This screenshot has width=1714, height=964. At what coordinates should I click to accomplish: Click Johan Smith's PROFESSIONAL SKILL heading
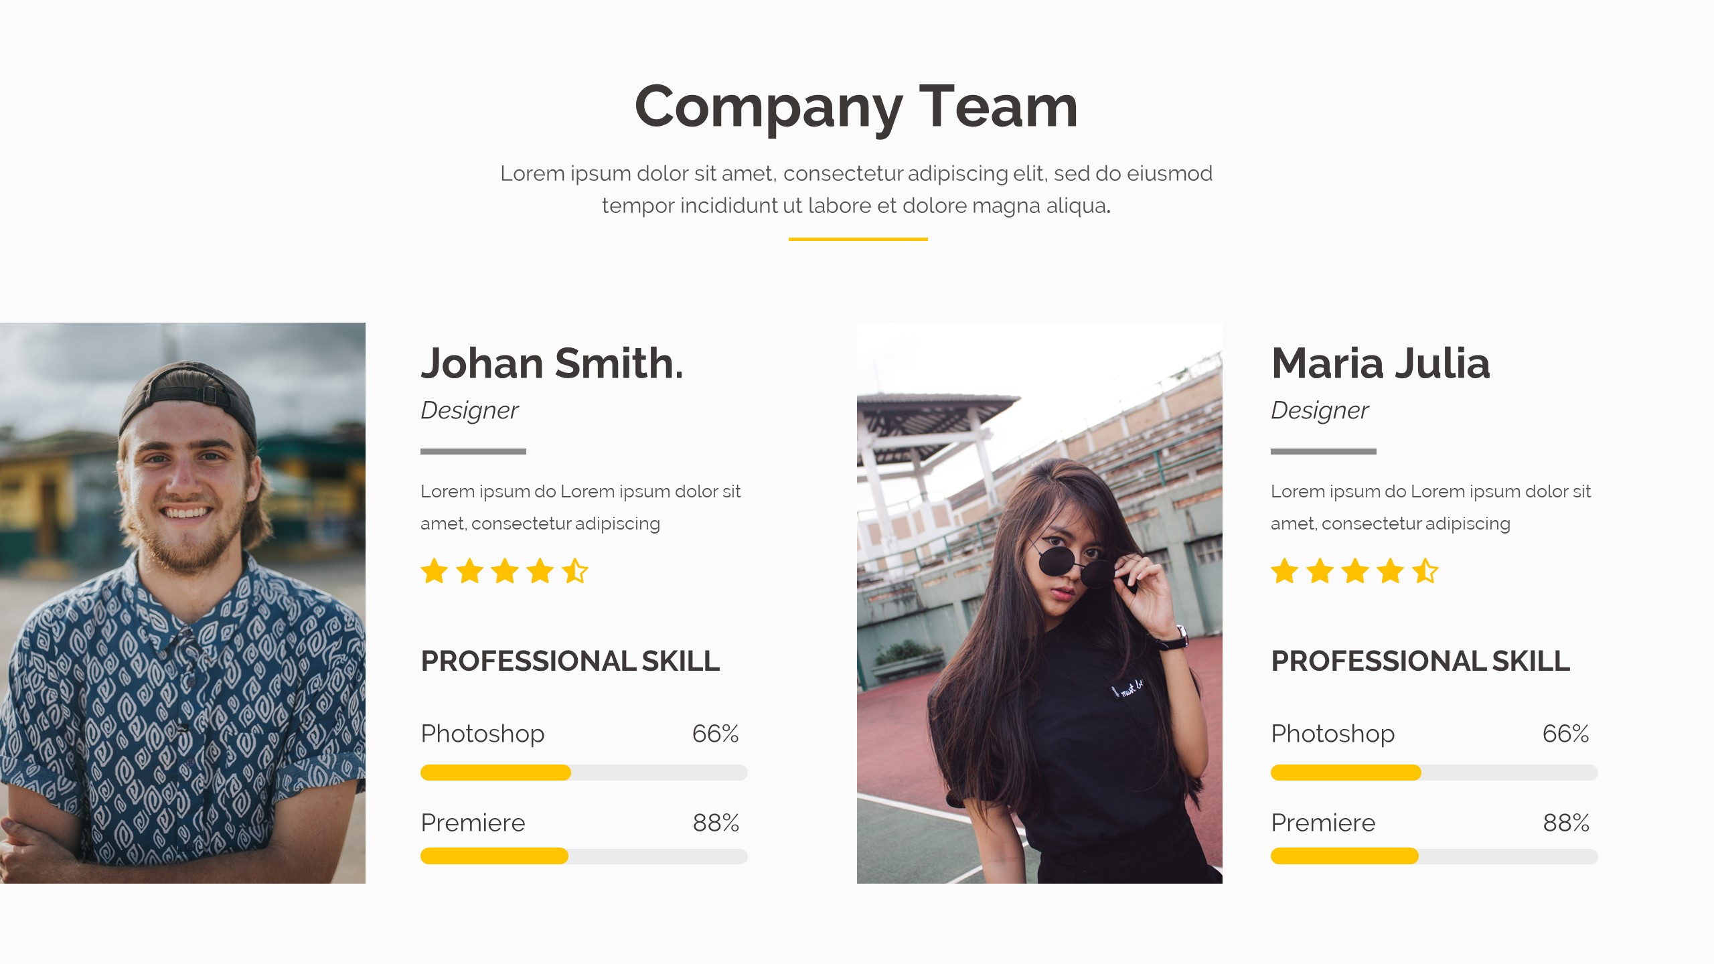click(570, 661)
